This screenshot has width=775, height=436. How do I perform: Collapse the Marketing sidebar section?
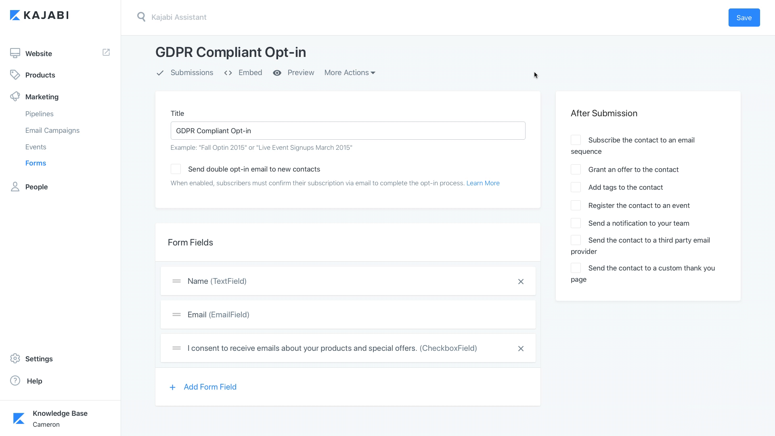(42, 97)
